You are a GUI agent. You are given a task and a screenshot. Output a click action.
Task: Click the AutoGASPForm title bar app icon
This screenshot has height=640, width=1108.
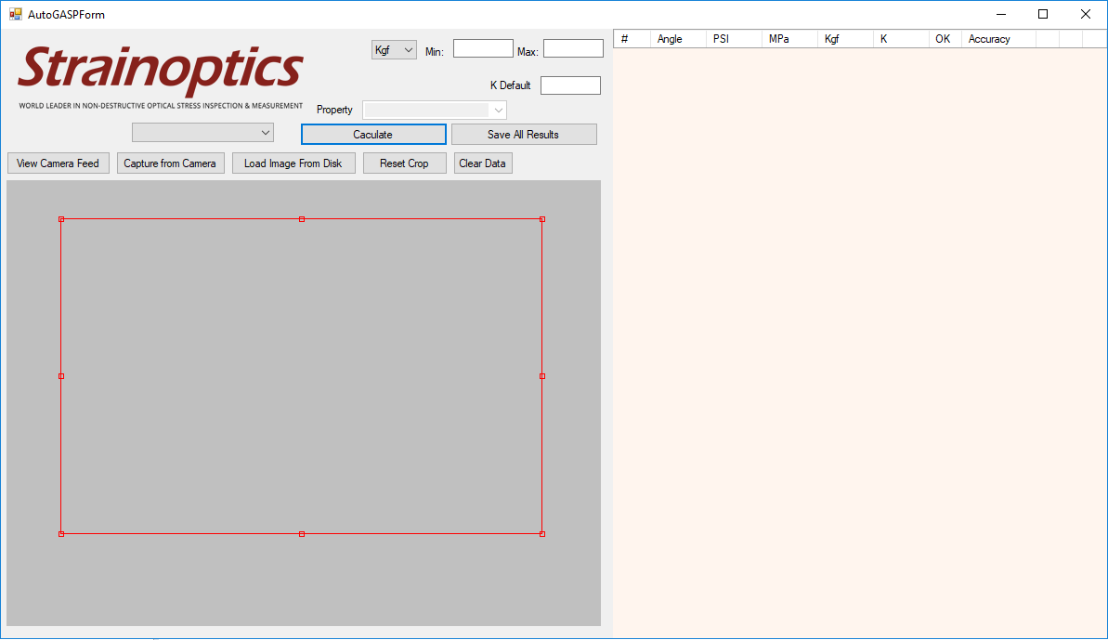coord(15,14)
